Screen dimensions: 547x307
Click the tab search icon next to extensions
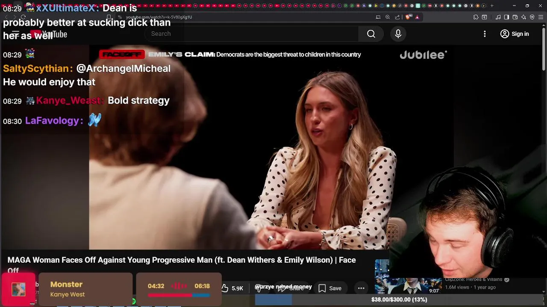484,17
